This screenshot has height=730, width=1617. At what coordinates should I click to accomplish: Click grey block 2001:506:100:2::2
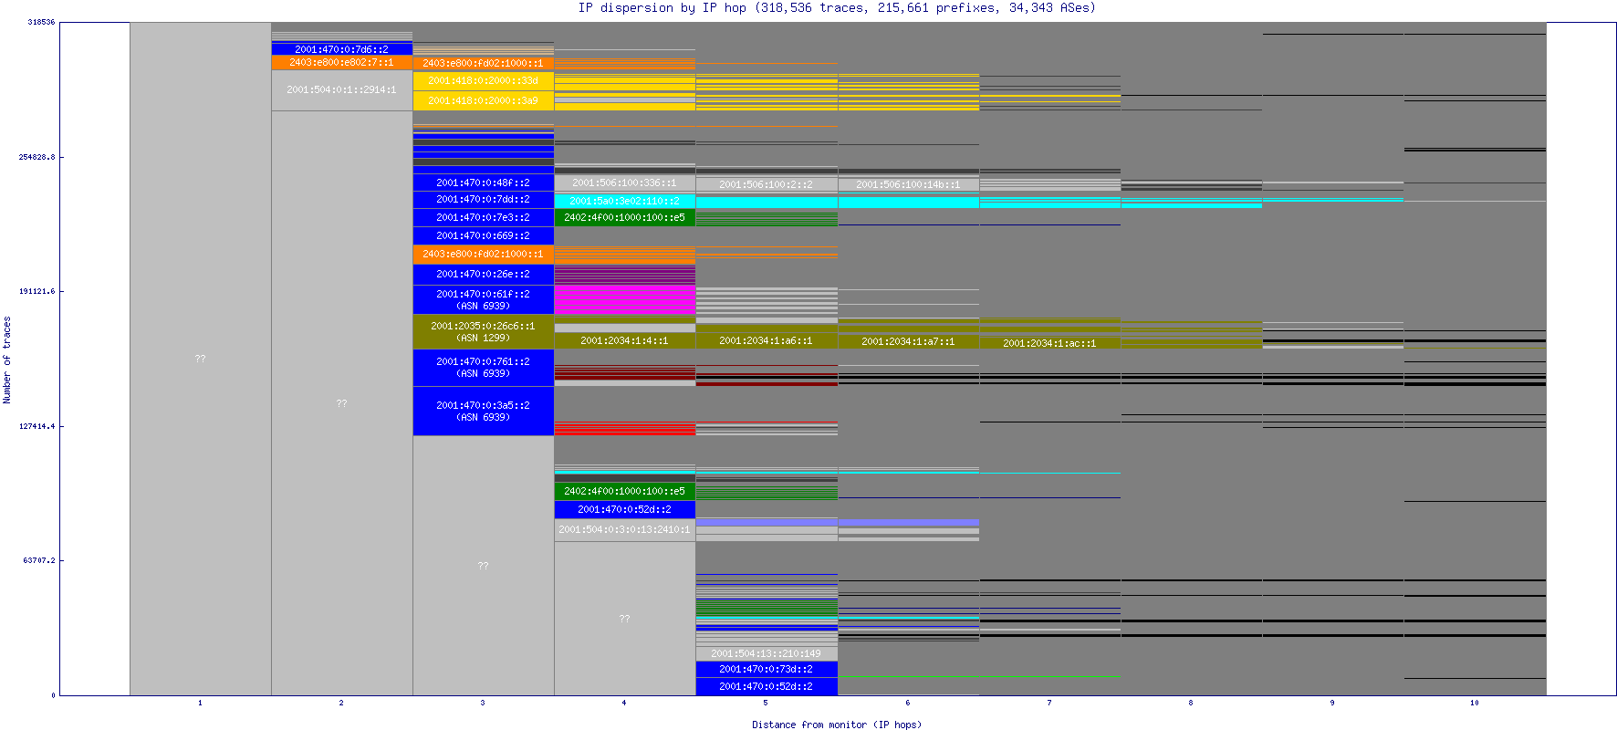point(766,184)
